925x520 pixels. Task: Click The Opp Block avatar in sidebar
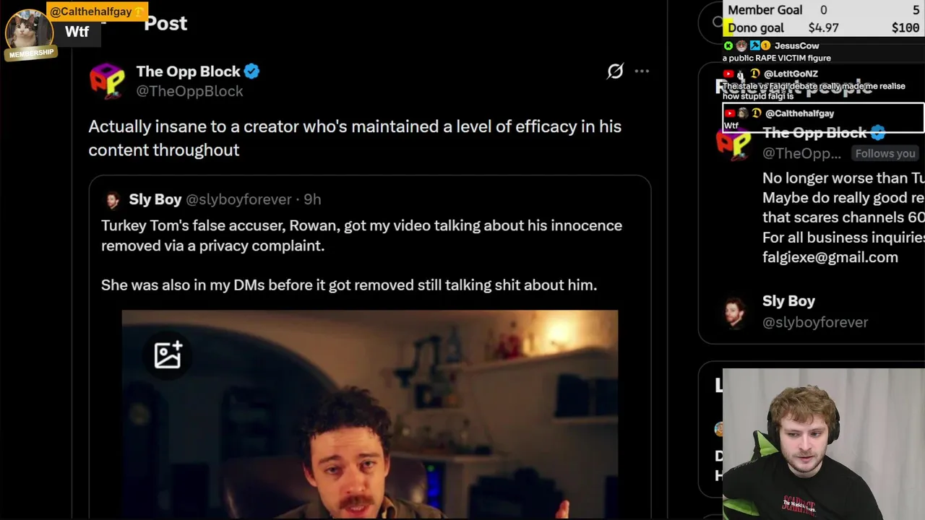733,142
